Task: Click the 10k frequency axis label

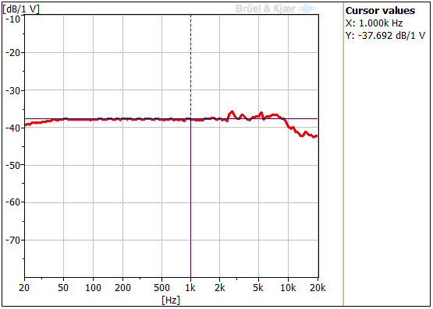Action: (x=288, y=288)
